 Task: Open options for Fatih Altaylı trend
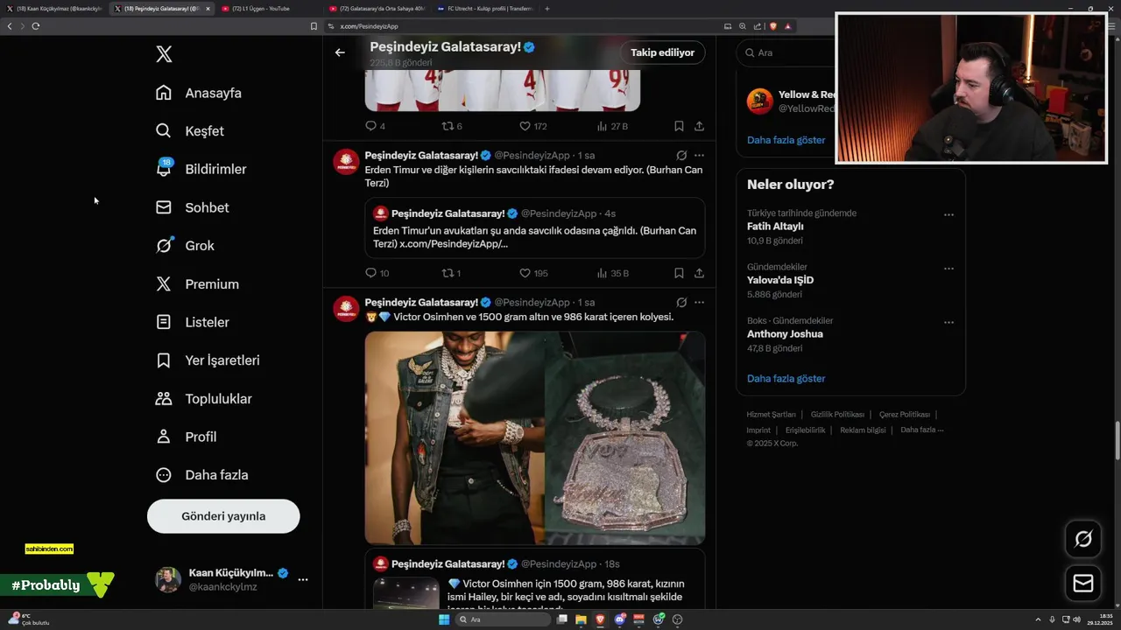tap(948, 214)
